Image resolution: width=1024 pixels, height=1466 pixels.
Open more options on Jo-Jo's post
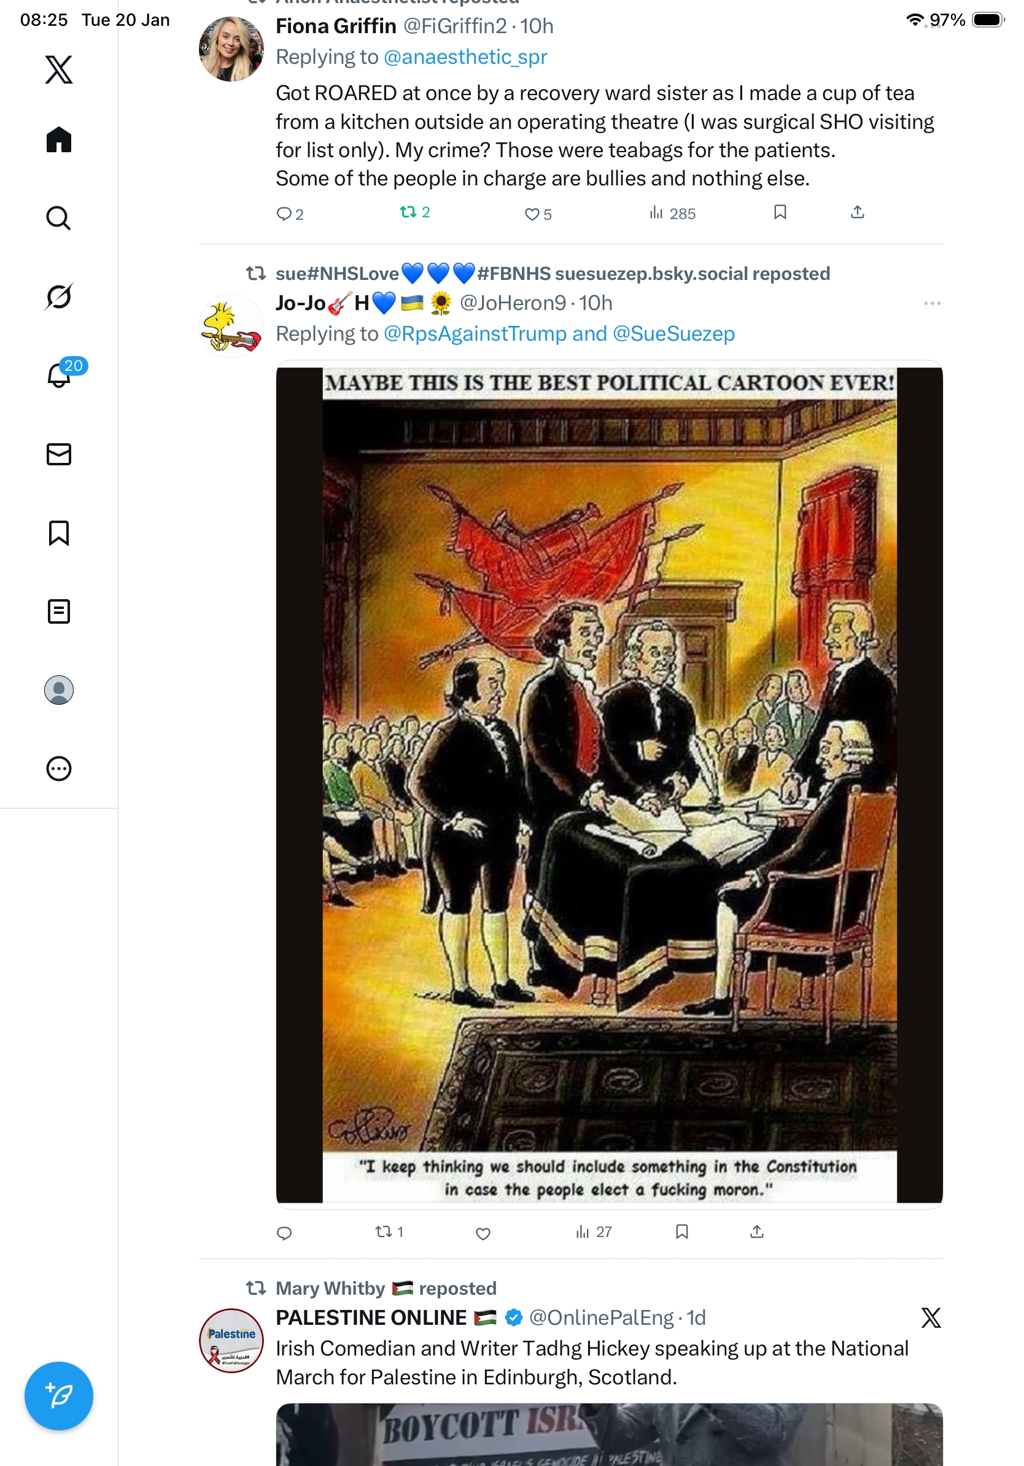coord(932,303)
